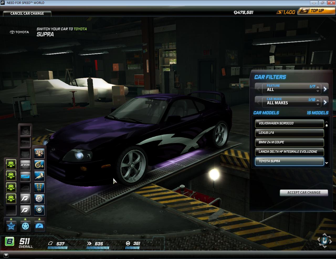Go to previous Car Make filter option

coord(258,102)
